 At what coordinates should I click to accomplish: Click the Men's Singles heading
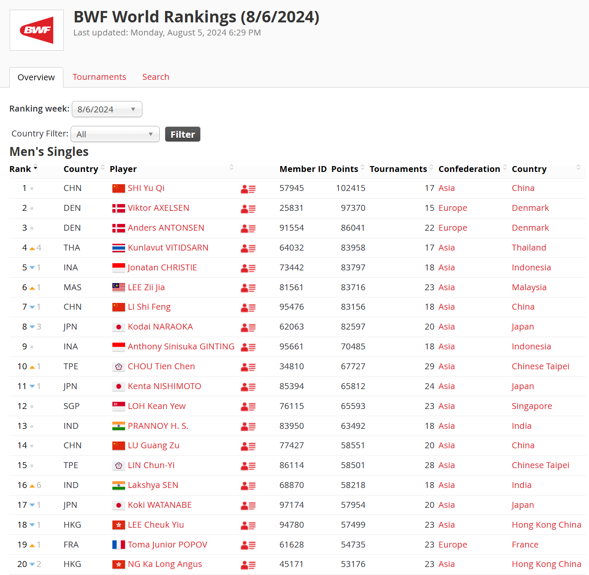pyautogui.click(x=49, y=152)
